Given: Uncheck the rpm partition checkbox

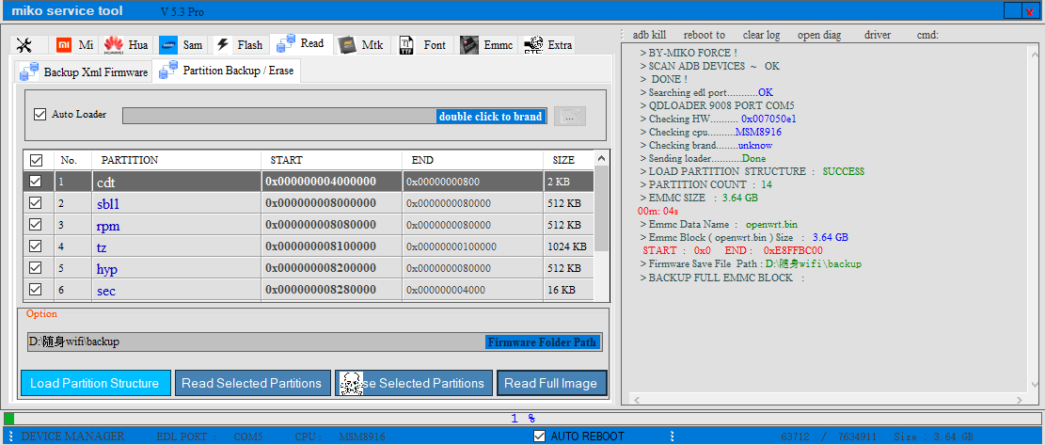Looking at the screenshot, I should [36, 225].
